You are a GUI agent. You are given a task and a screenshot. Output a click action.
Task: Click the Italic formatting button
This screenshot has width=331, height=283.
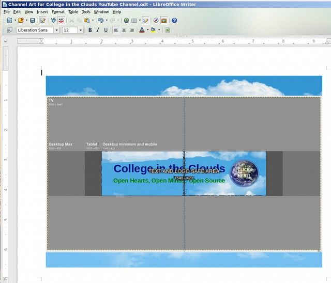[98, 30]
